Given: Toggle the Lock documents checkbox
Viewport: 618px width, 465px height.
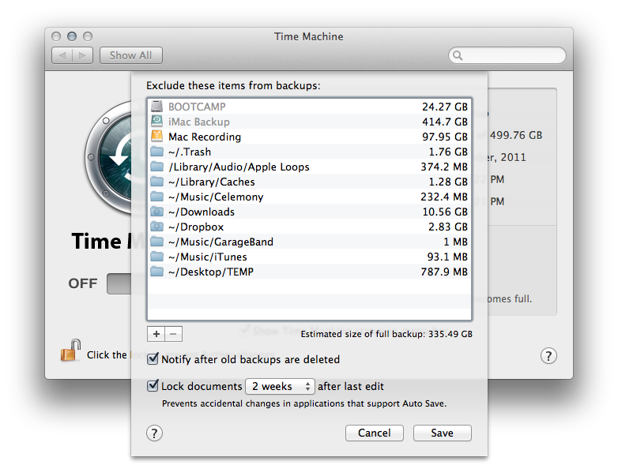Looking at the screenshot, I should click(153, 385).
